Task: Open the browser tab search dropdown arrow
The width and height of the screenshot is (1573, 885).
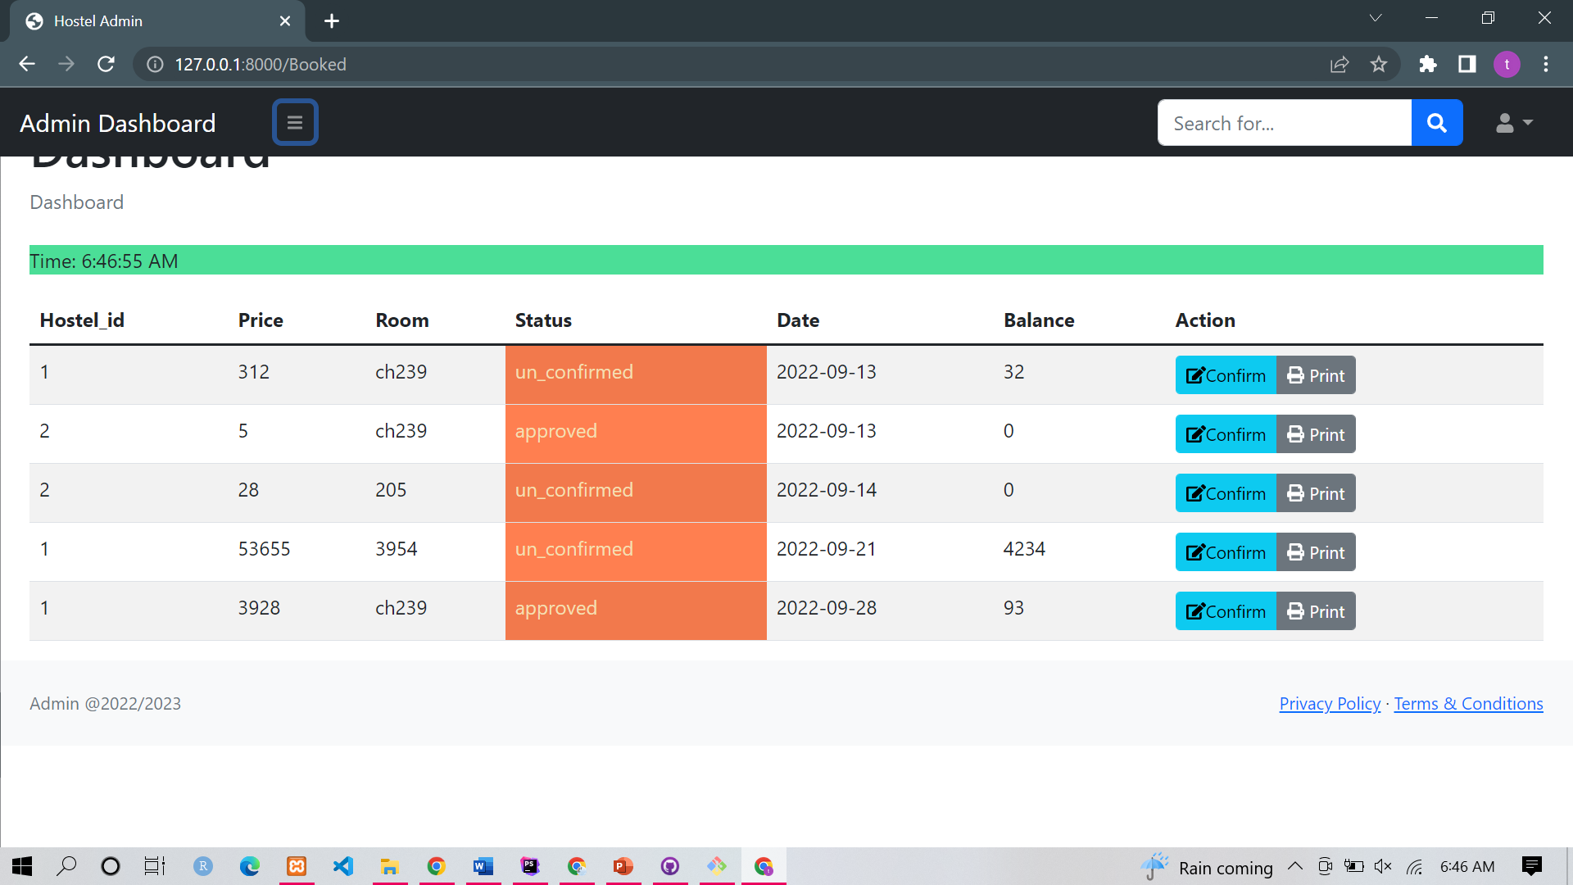Action: [x=1375, y=17]
